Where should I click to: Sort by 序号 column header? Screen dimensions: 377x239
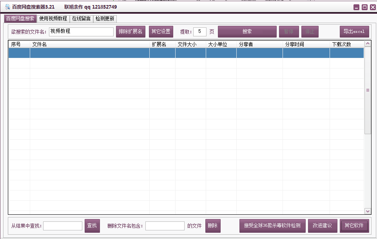point(19,44)
